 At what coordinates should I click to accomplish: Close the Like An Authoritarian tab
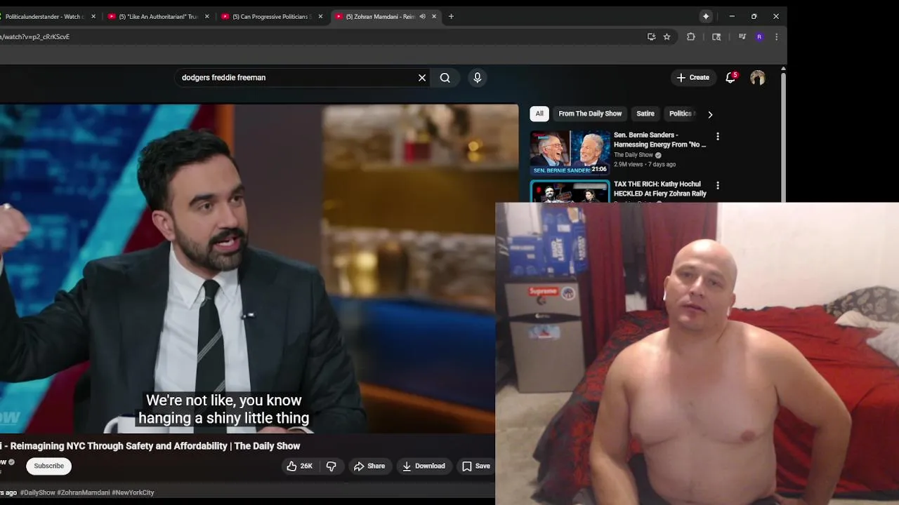point(206,16)
